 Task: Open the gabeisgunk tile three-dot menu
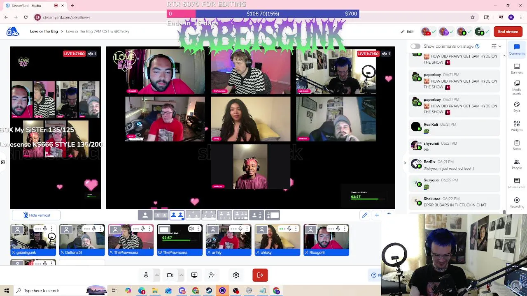point(51,229)
